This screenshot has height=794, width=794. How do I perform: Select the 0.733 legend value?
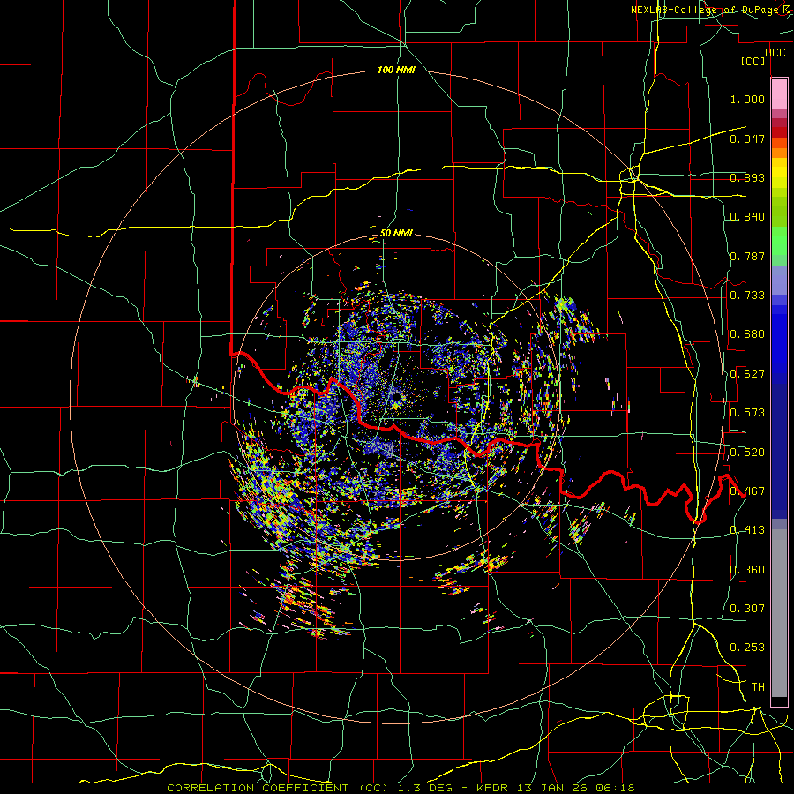(747, 296)
